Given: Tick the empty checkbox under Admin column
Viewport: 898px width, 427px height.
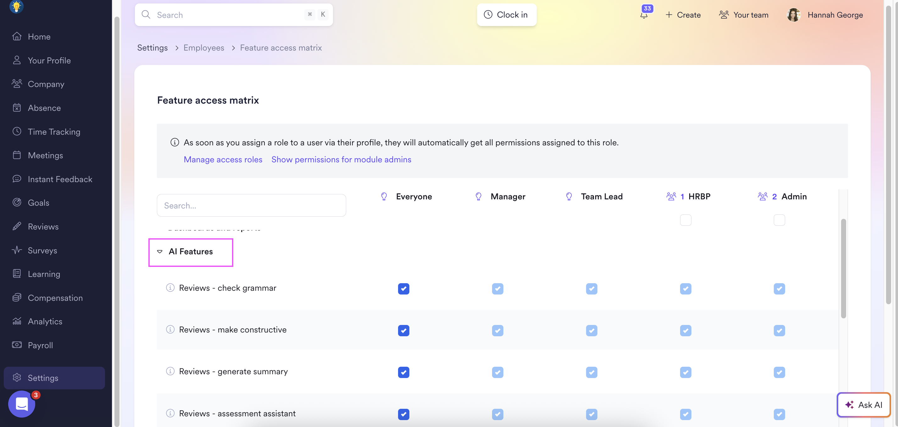Looking at the screenshot, I should click(779, 220).
